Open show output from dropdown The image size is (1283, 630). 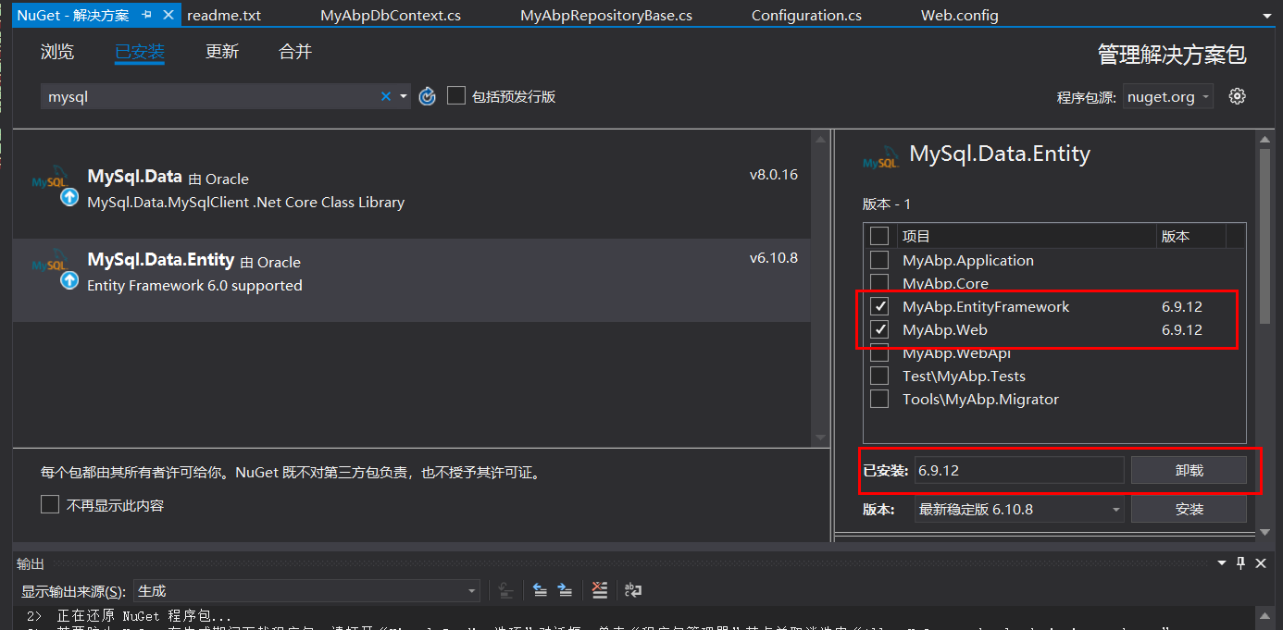tap(306, 590)
